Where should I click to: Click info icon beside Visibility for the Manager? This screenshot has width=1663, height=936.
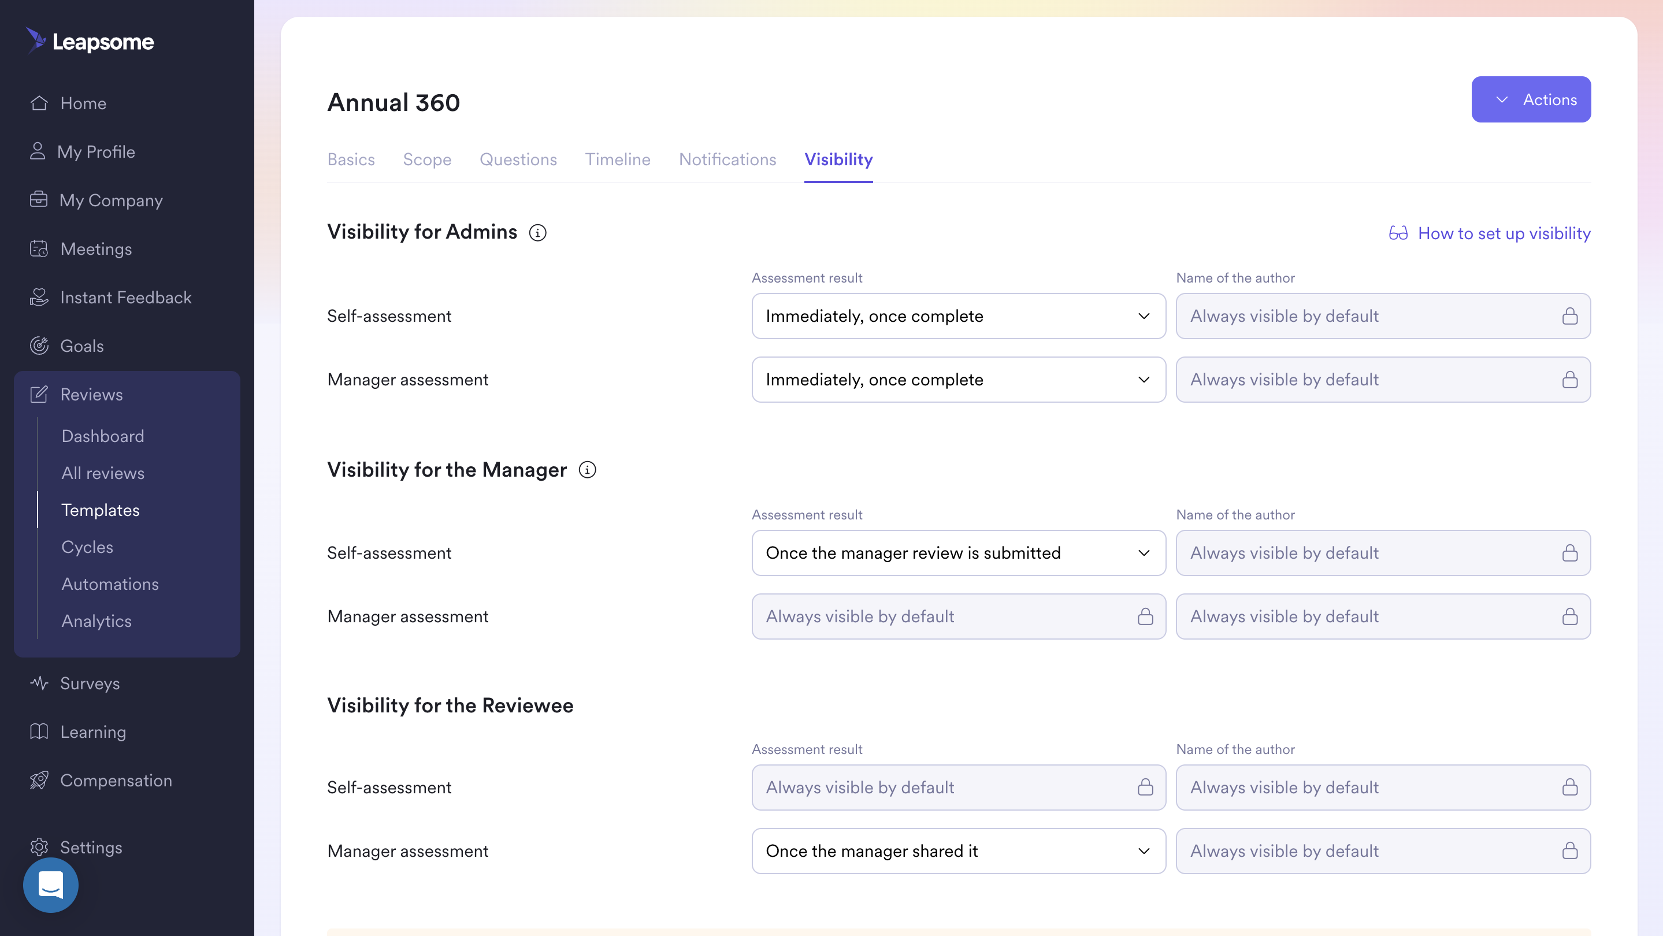tap(587, 470)
